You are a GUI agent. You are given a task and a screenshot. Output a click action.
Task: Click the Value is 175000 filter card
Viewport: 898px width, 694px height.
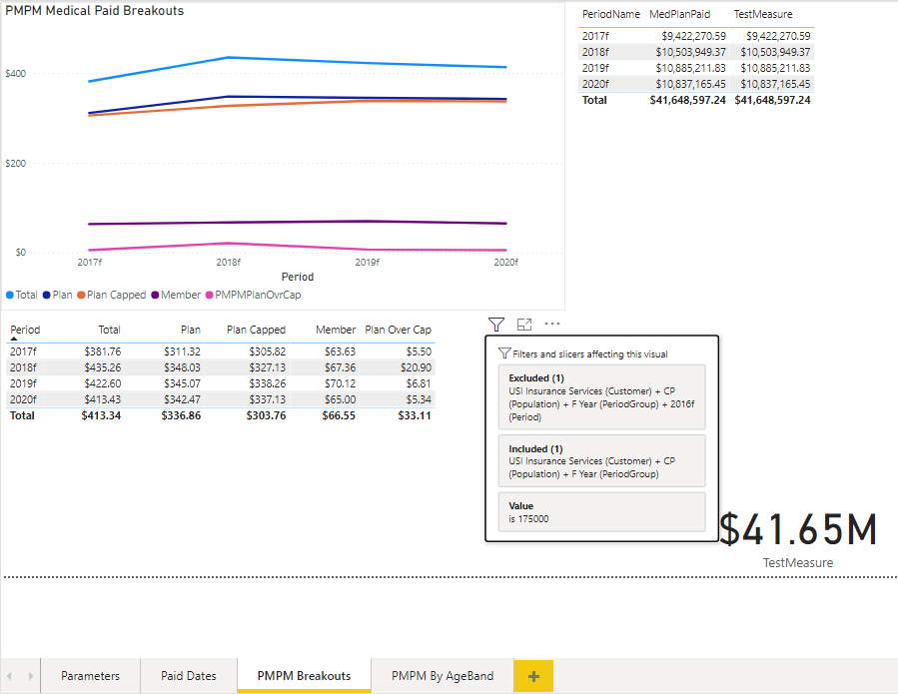point(602,512)
